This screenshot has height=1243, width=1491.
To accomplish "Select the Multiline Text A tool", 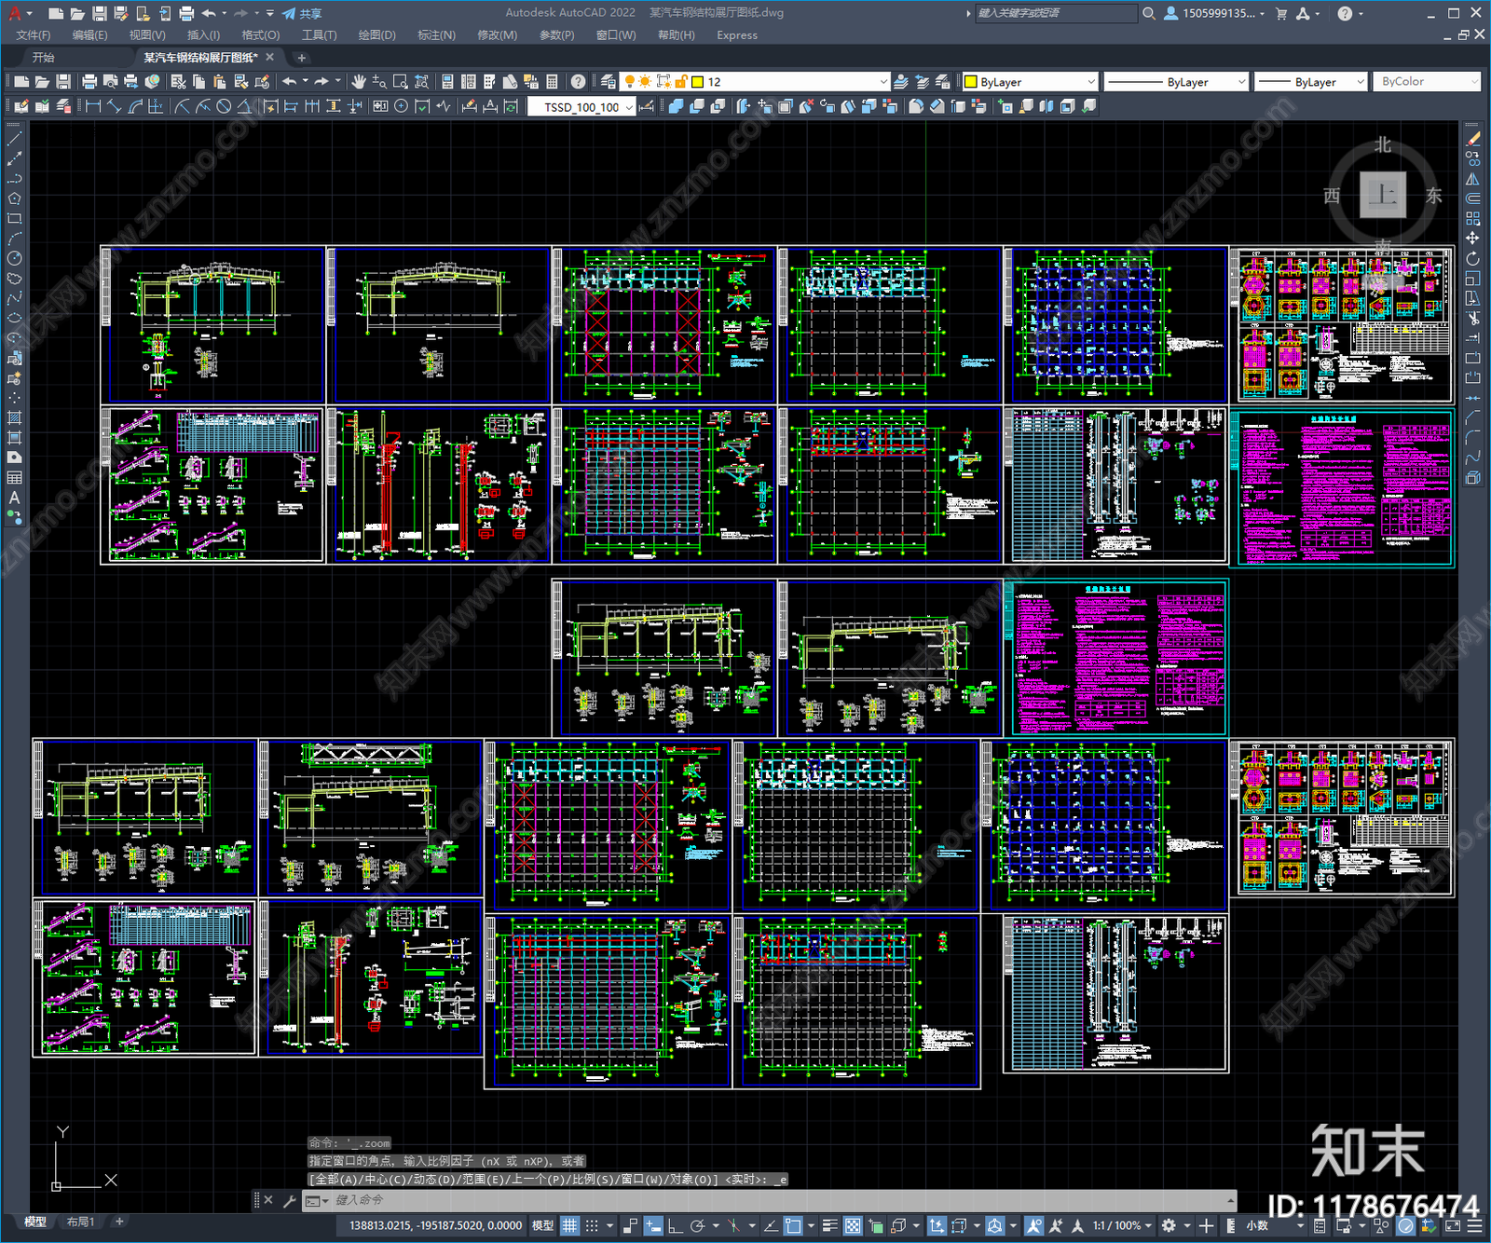I will coord(14,498).
